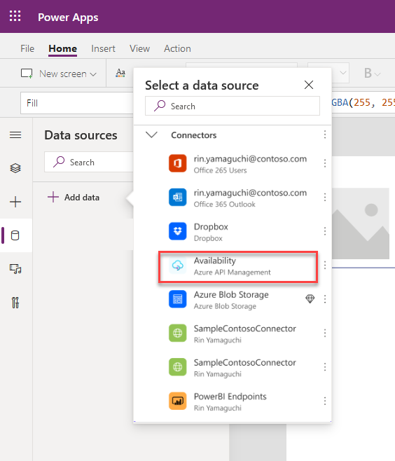
Task: Open the Power Apps app launcher waffle
Action: click(15, 16)
